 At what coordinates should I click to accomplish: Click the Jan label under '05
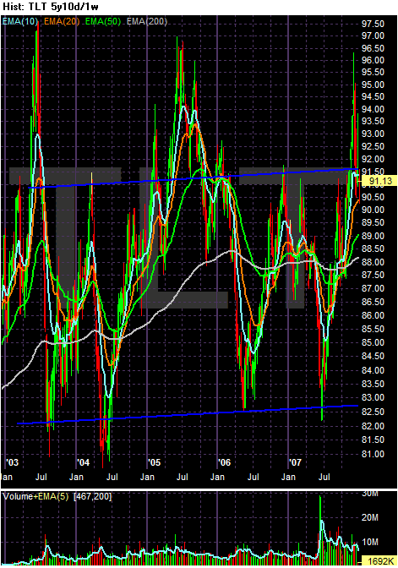[x=147, y=477]
